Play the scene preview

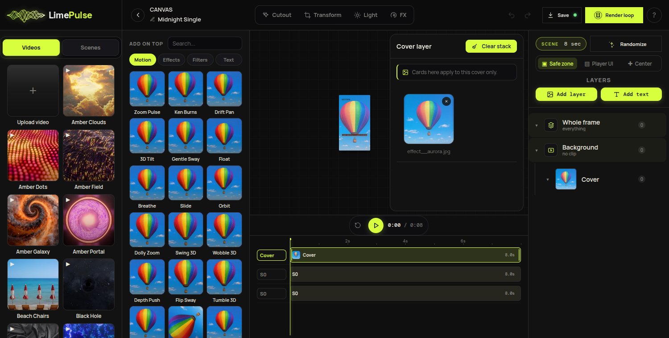pos(376,225)
